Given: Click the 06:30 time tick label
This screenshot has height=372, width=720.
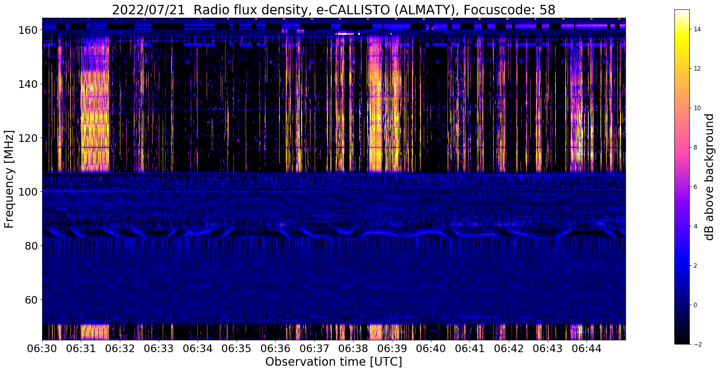Looking at the screenshot, I should pos(42,348).
